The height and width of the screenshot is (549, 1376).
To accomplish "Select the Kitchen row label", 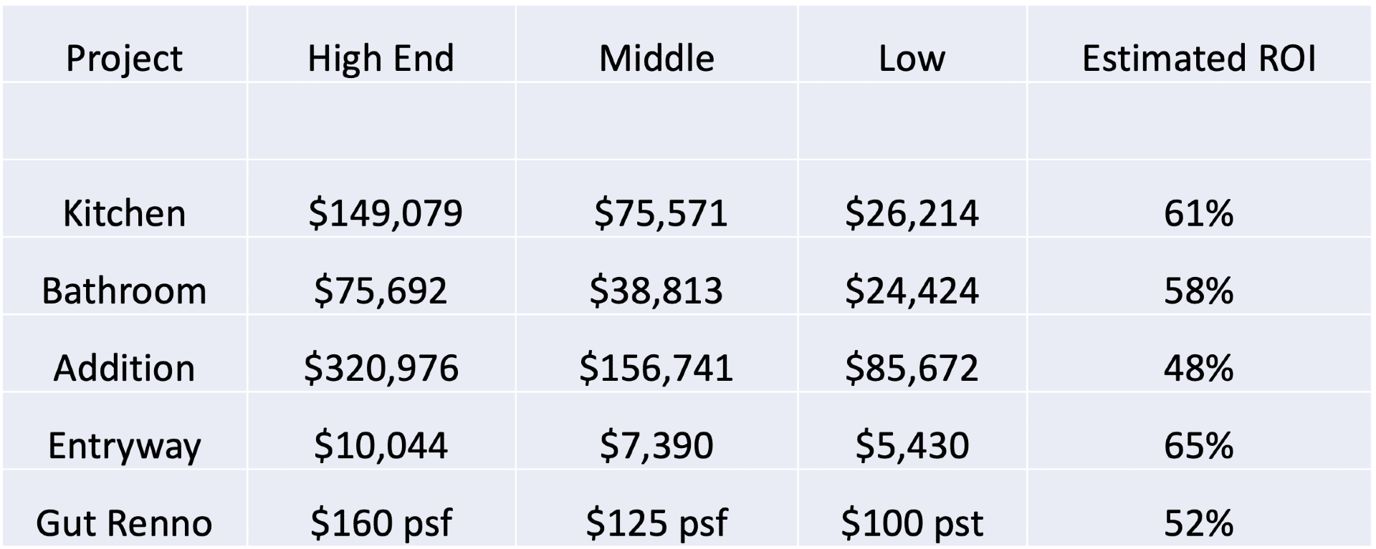I will [124, 213].
